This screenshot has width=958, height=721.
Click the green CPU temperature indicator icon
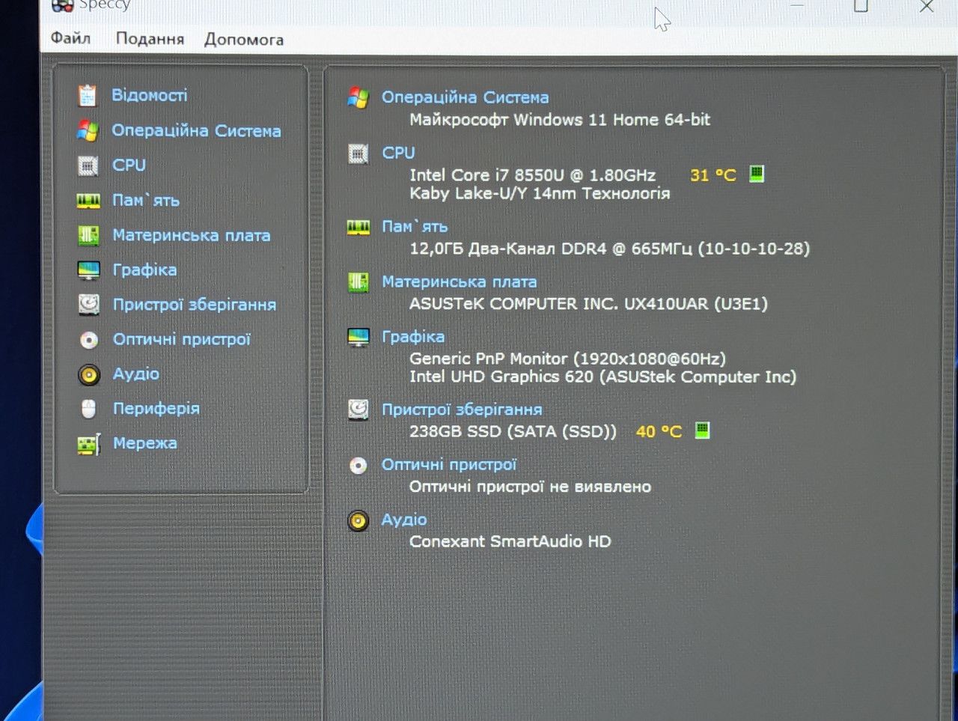pyautogui.click(x=757, y=174)
